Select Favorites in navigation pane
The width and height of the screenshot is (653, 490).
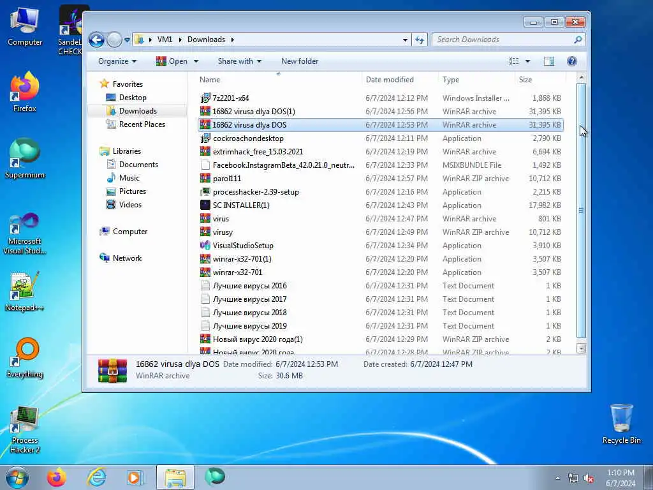(x=121, y=84)
